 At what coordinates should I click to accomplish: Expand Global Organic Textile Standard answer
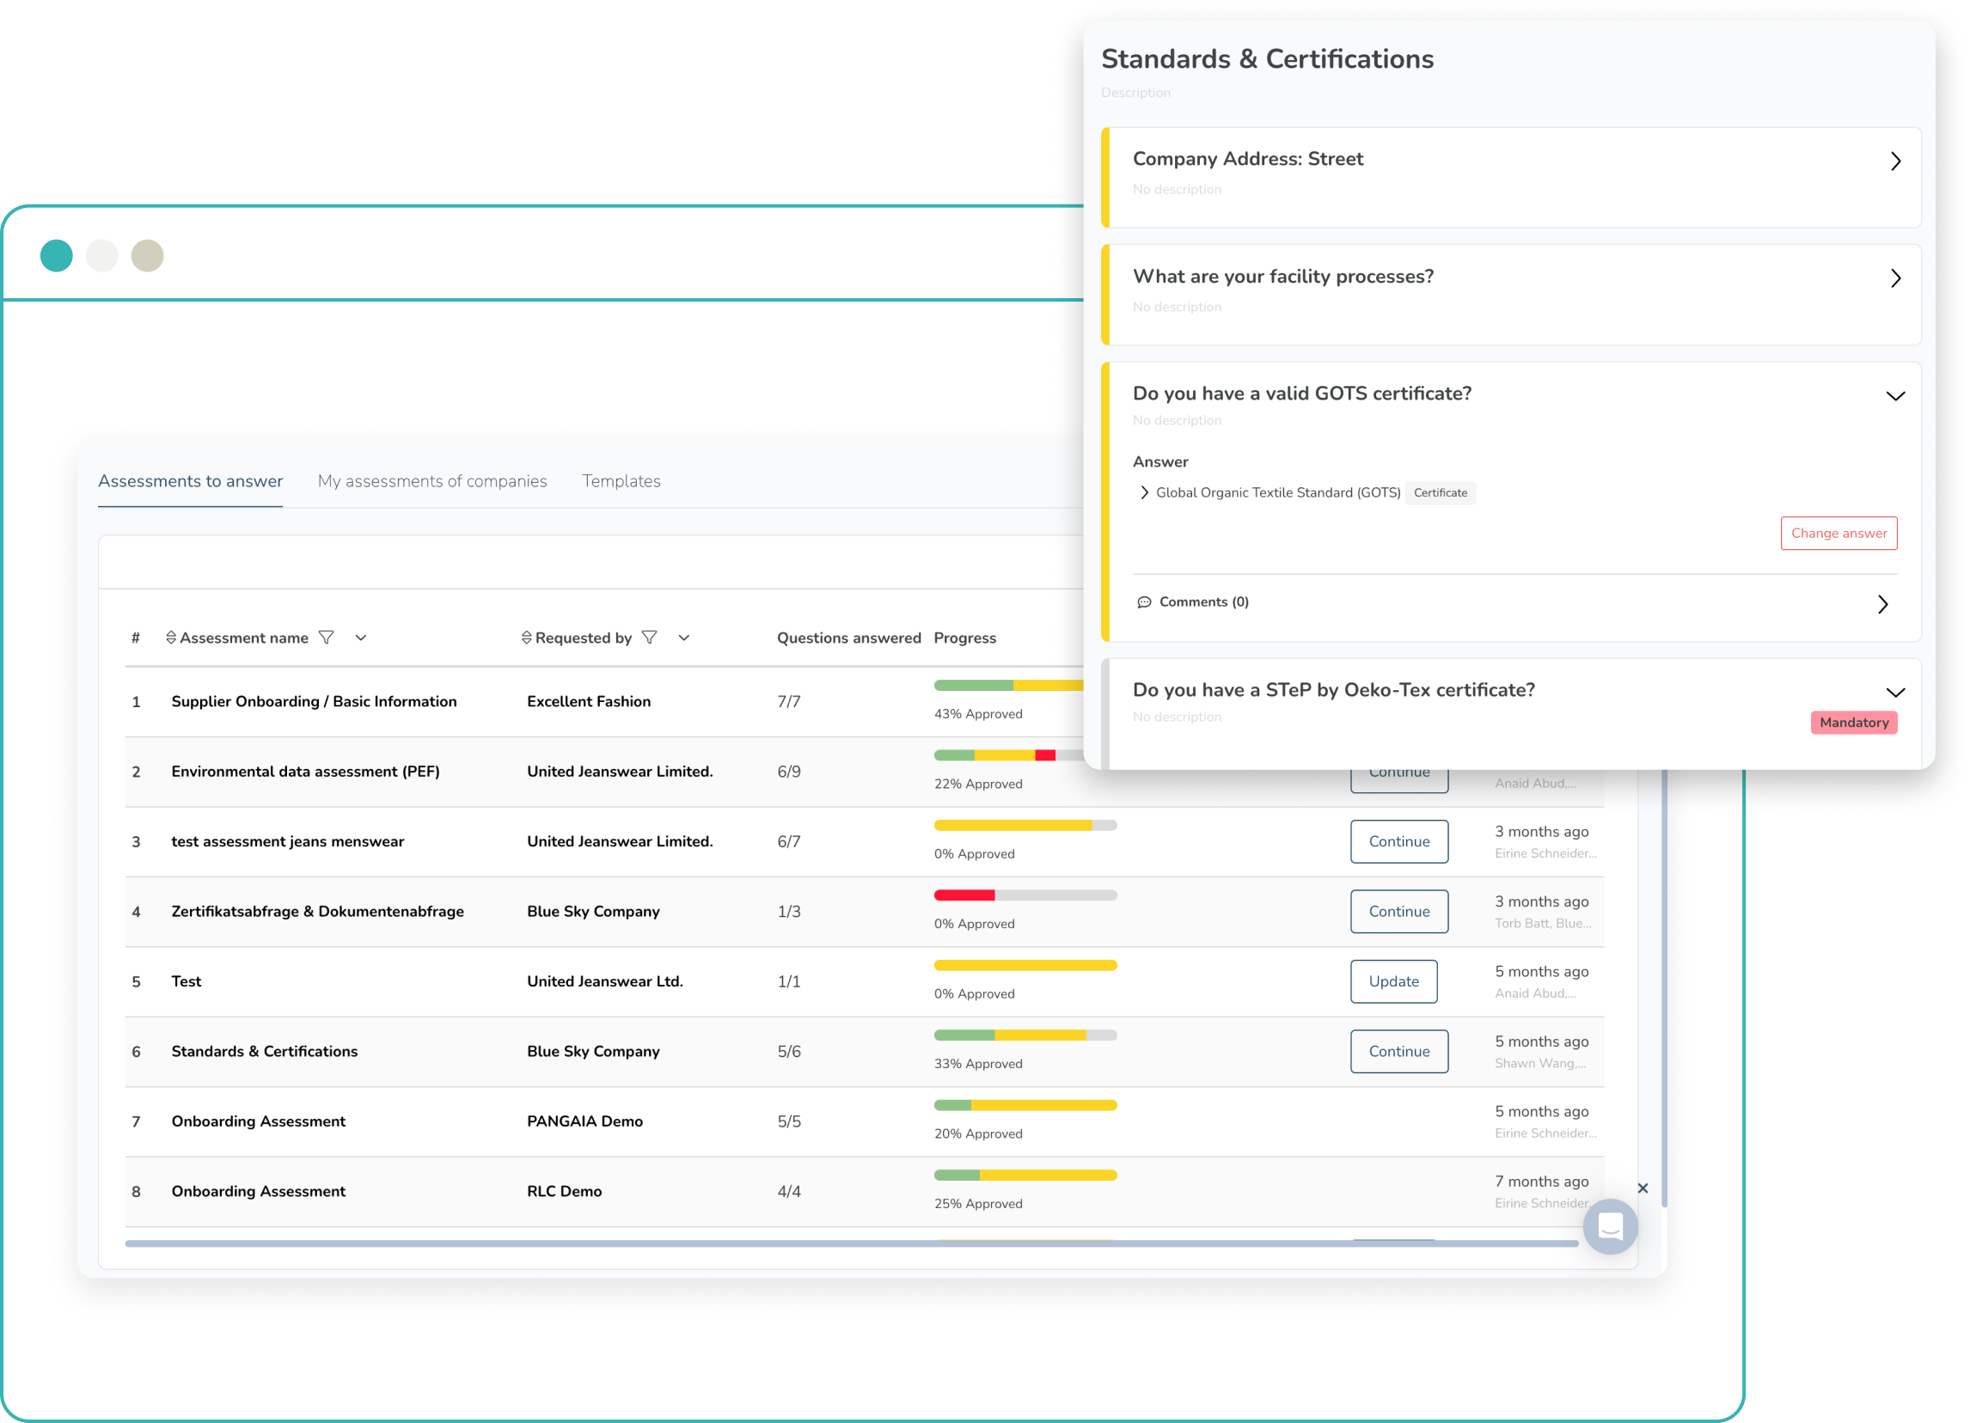[1144, 493]
